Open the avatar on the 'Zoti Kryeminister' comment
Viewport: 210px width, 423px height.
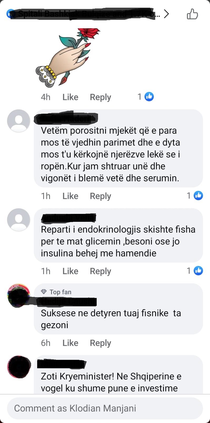click(19, 367)
